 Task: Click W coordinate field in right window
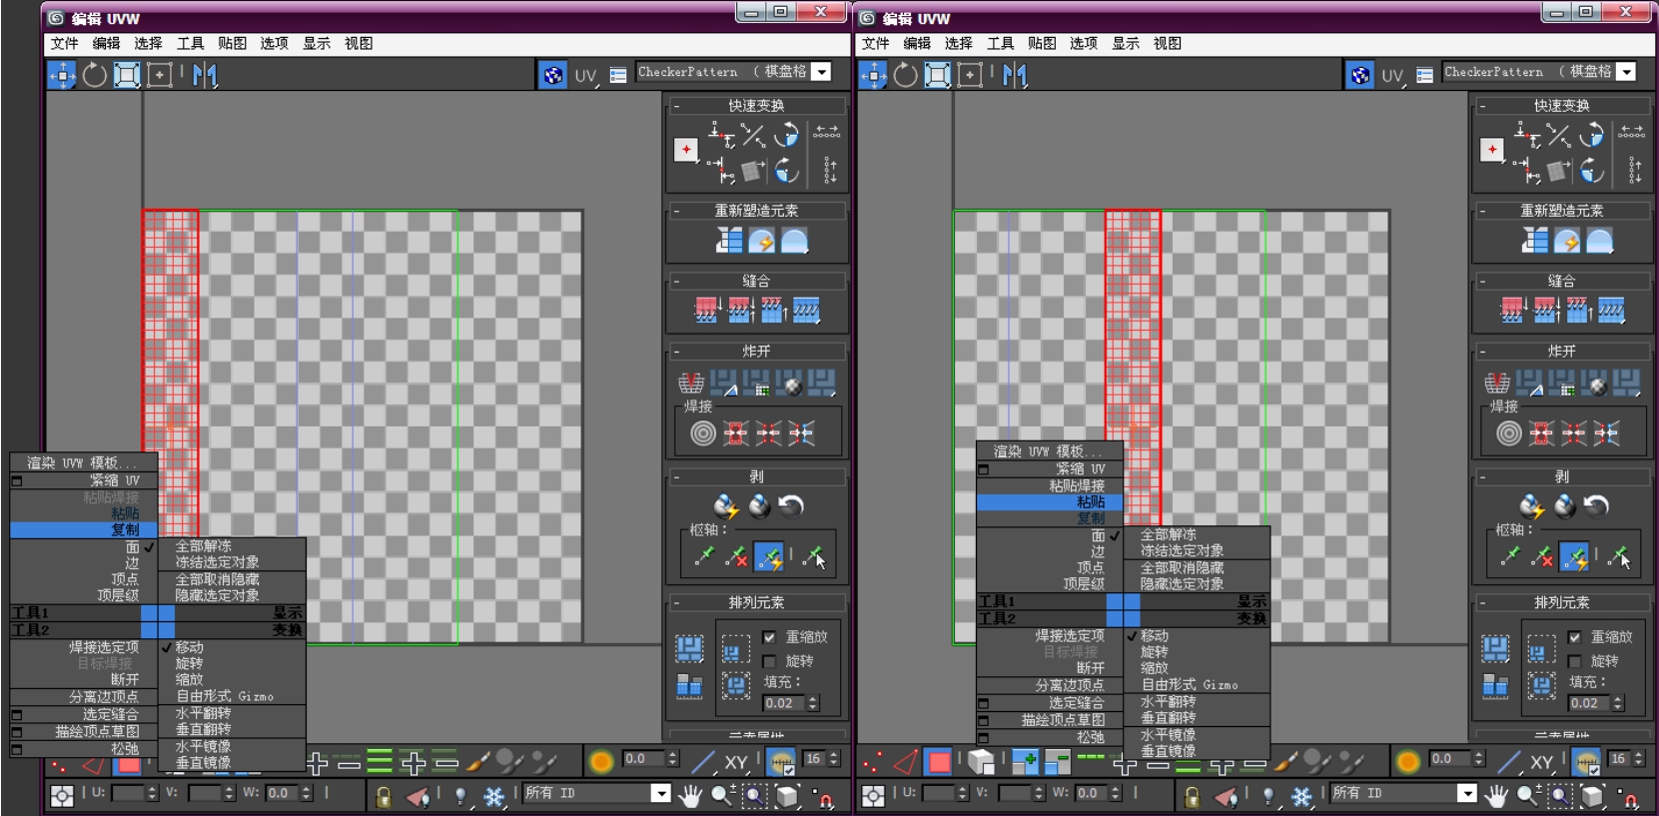tap(1092, 793)
